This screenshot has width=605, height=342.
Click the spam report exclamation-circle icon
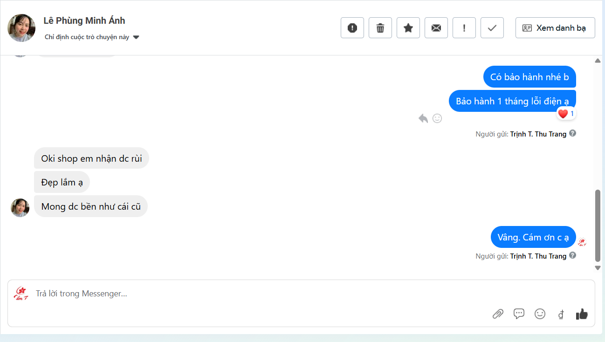tap(352, 28)
